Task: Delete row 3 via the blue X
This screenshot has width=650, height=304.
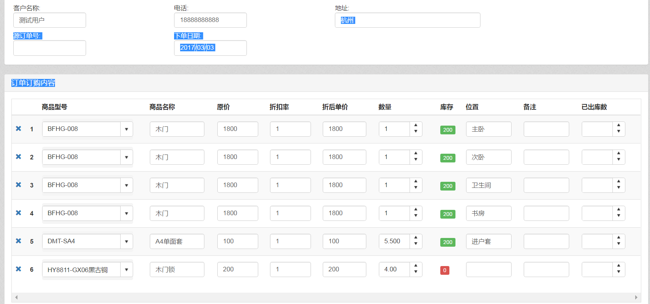Action: coord(18,185)
